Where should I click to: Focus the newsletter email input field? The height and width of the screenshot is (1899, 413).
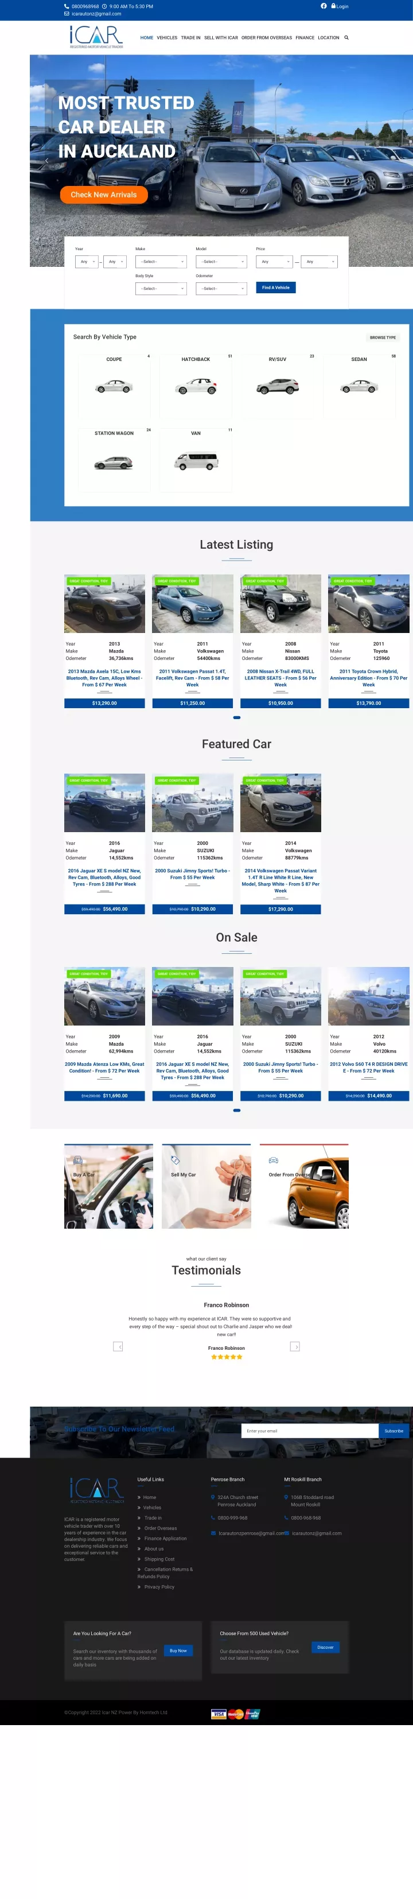[310, 1431]
